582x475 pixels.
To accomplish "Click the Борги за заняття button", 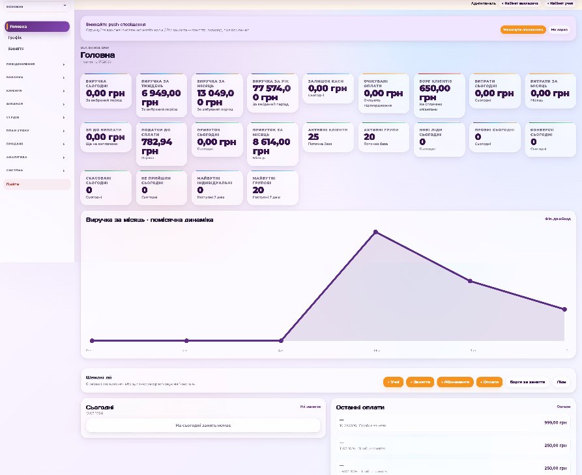I will (x=527, y=382).
